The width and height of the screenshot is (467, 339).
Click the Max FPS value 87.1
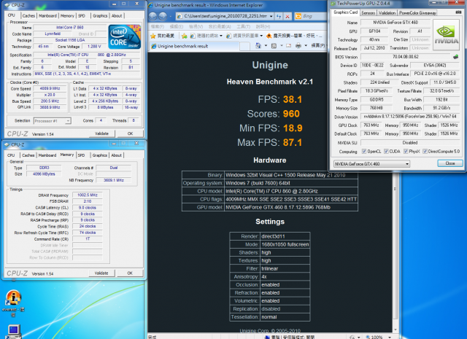[292, 143]
